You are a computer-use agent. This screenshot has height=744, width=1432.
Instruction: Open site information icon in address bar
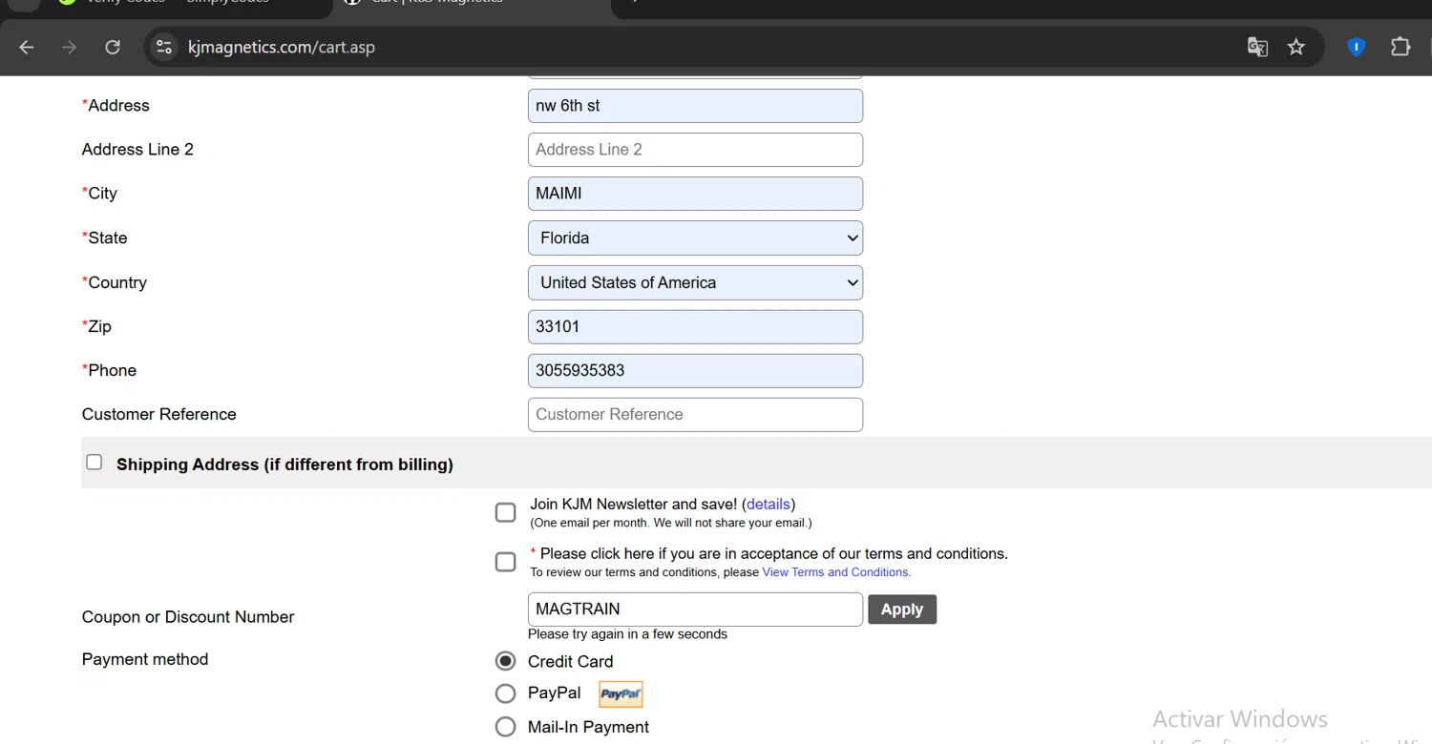coord(164,47)
